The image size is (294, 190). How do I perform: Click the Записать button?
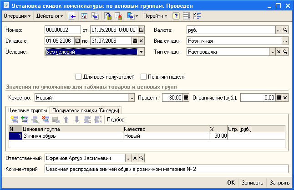[x=252, y=182]
